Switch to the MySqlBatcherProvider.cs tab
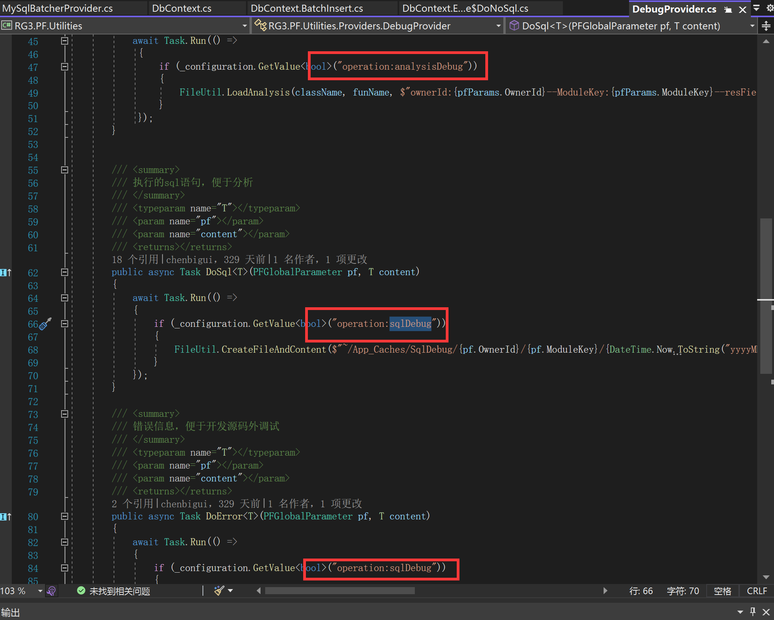 pos(58,8)
